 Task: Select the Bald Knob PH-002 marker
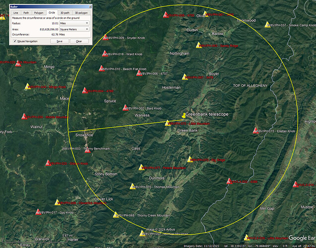126,108
